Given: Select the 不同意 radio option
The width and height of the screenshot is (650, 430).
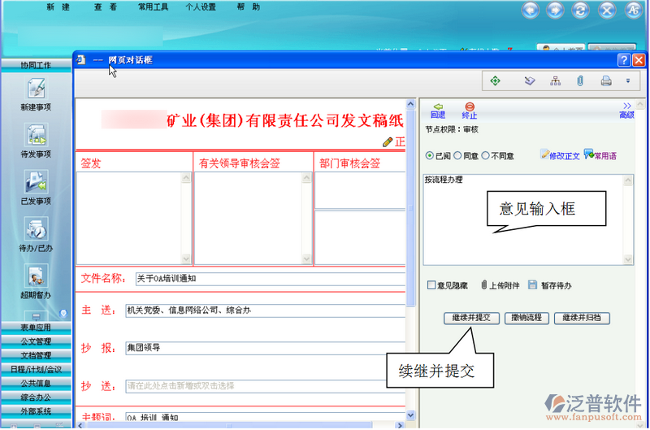Looking at the screenshot, I should tap(485, 155).
